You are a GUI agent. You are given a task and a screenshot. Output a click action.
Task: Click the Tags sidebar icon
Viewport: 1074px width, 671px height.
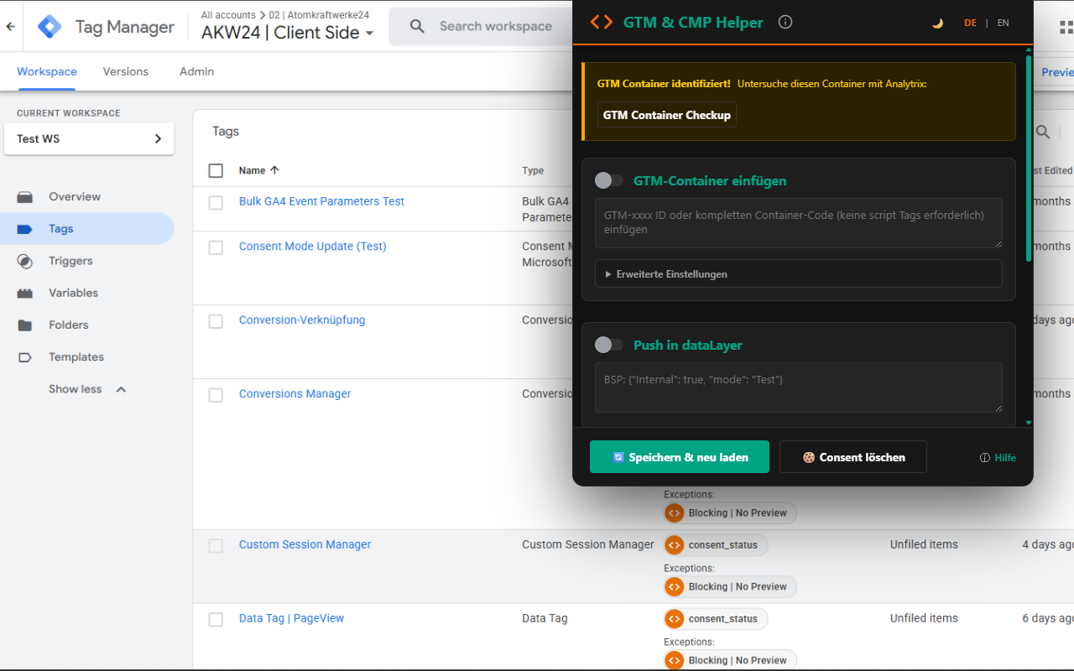coord(25,229)
